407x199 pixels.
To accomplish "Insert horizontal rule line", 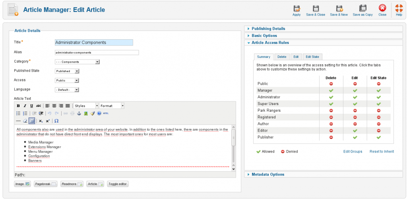I will 18,121.
